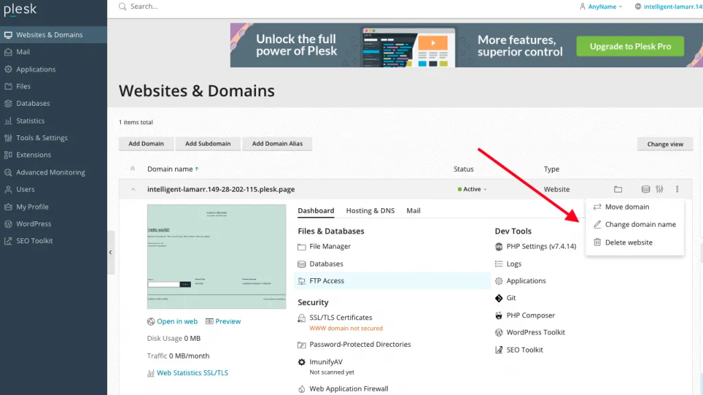This screenshot has width=703, height=395.
Task: Collapse the sidebar with the arrow handle
Action: click(111, 252)
